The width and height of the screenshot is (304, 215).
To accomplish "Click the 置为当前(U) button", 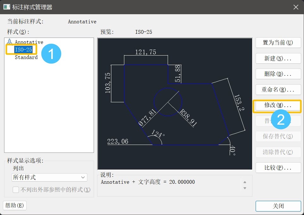I will 278,43.
